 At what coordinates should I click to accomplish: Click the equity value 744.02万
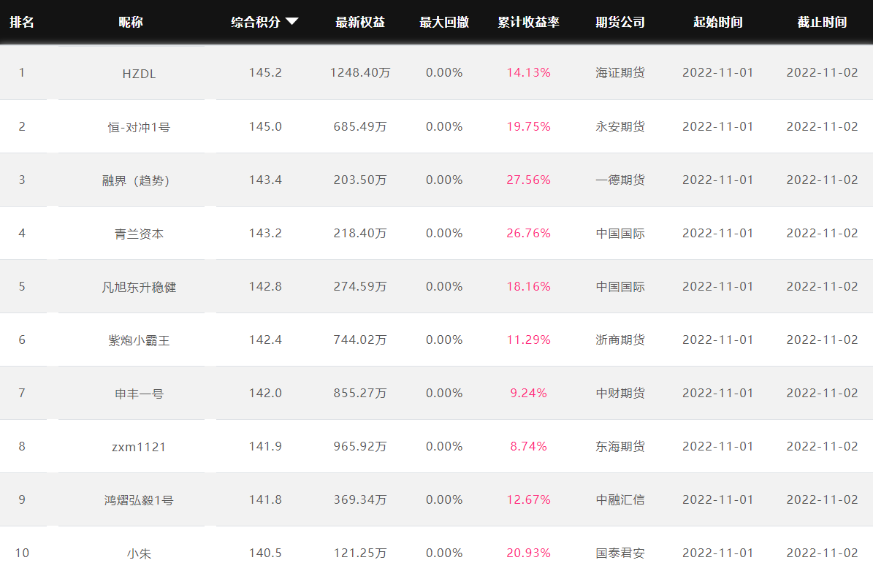(360, 340)
